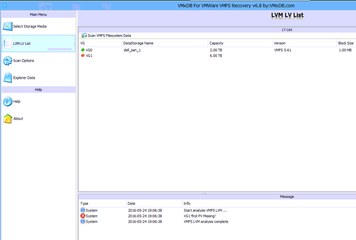This screenshot has width=356, height=240.
Task: Sort by DataStorage Name column header
Action: coord(165,43)
